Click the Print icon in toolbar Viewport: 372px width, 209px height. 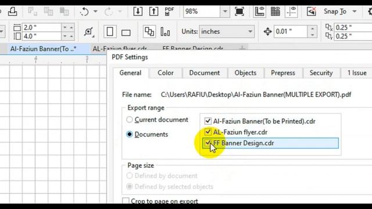[x=12, y=12]
